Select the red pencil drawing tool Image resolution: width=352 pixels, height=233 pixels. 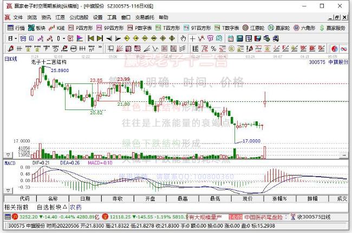[x=10, y=49]
